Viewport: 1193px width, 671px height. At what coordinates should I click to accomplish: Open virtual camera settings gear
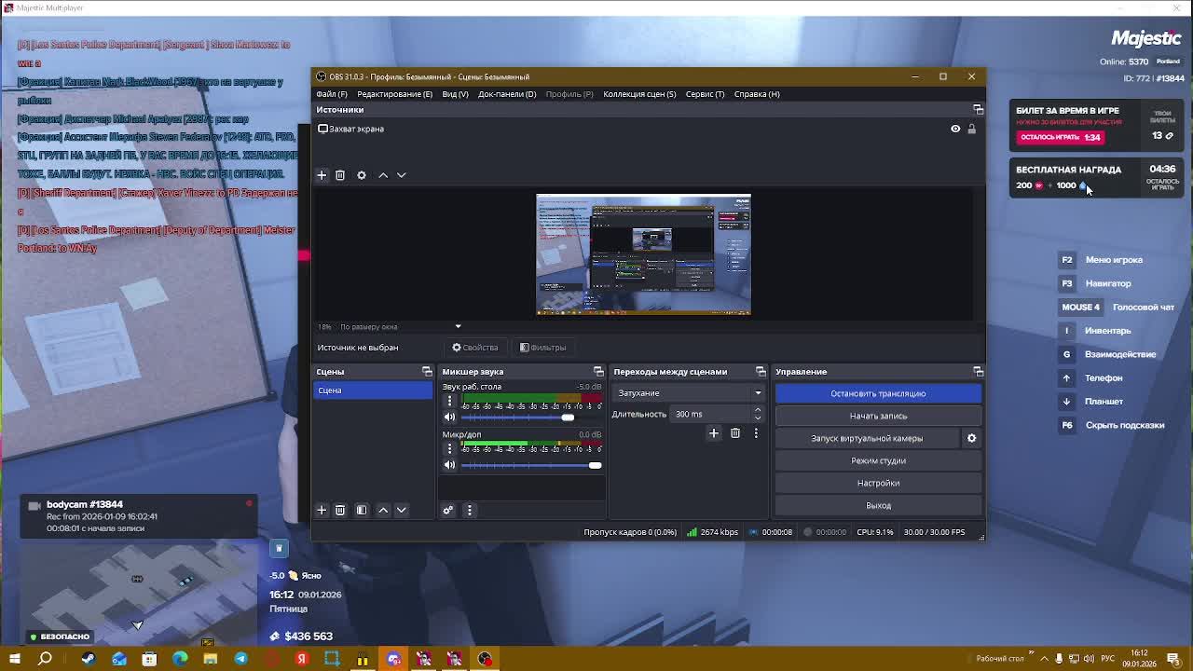[x=971, y=438]
